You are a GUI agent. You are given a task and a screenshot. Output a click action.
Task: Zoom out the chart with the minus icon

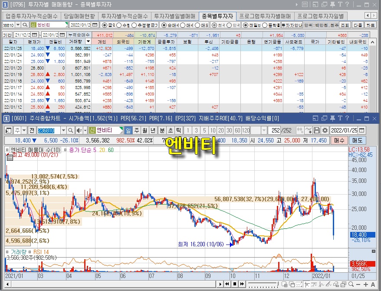pyautogui.click(x=358, y=284)
